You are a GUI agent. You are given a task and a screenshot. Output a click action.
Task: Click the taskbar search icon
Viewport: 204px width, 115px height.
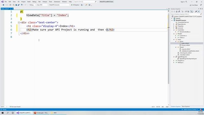click(8, 113)
